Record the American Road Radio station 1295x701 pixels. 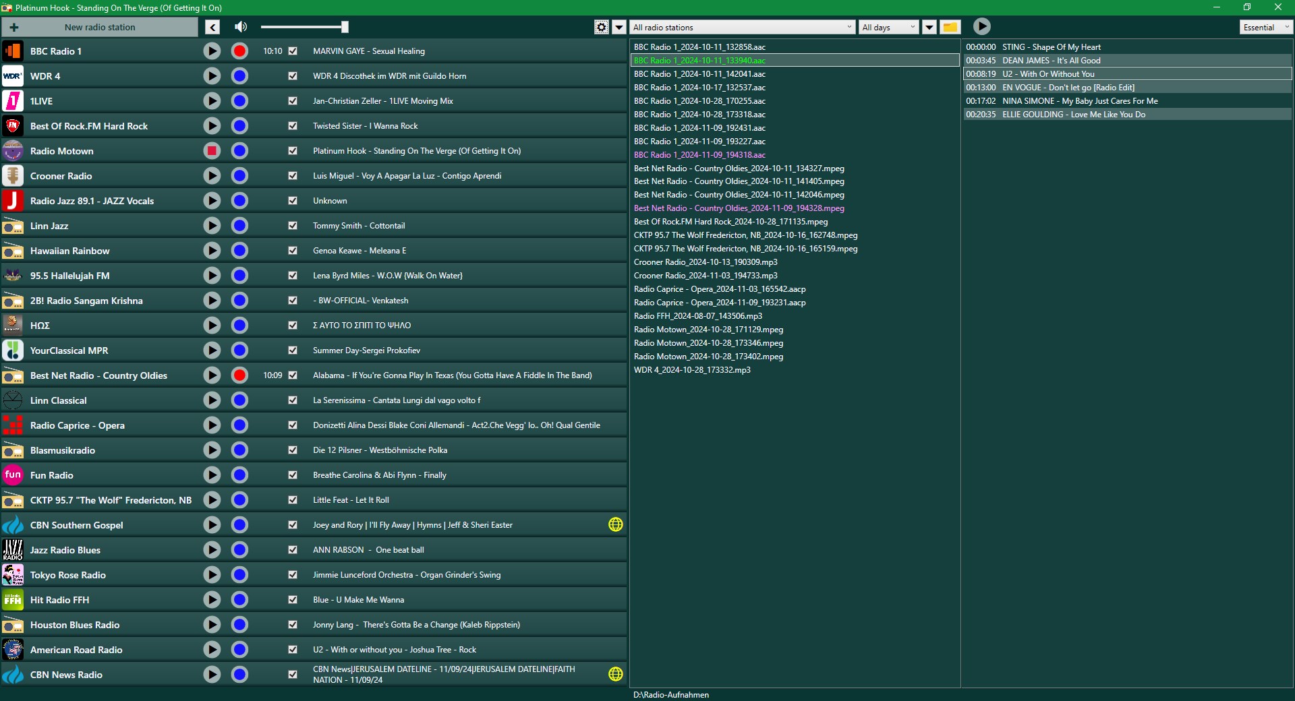(239, 649)
